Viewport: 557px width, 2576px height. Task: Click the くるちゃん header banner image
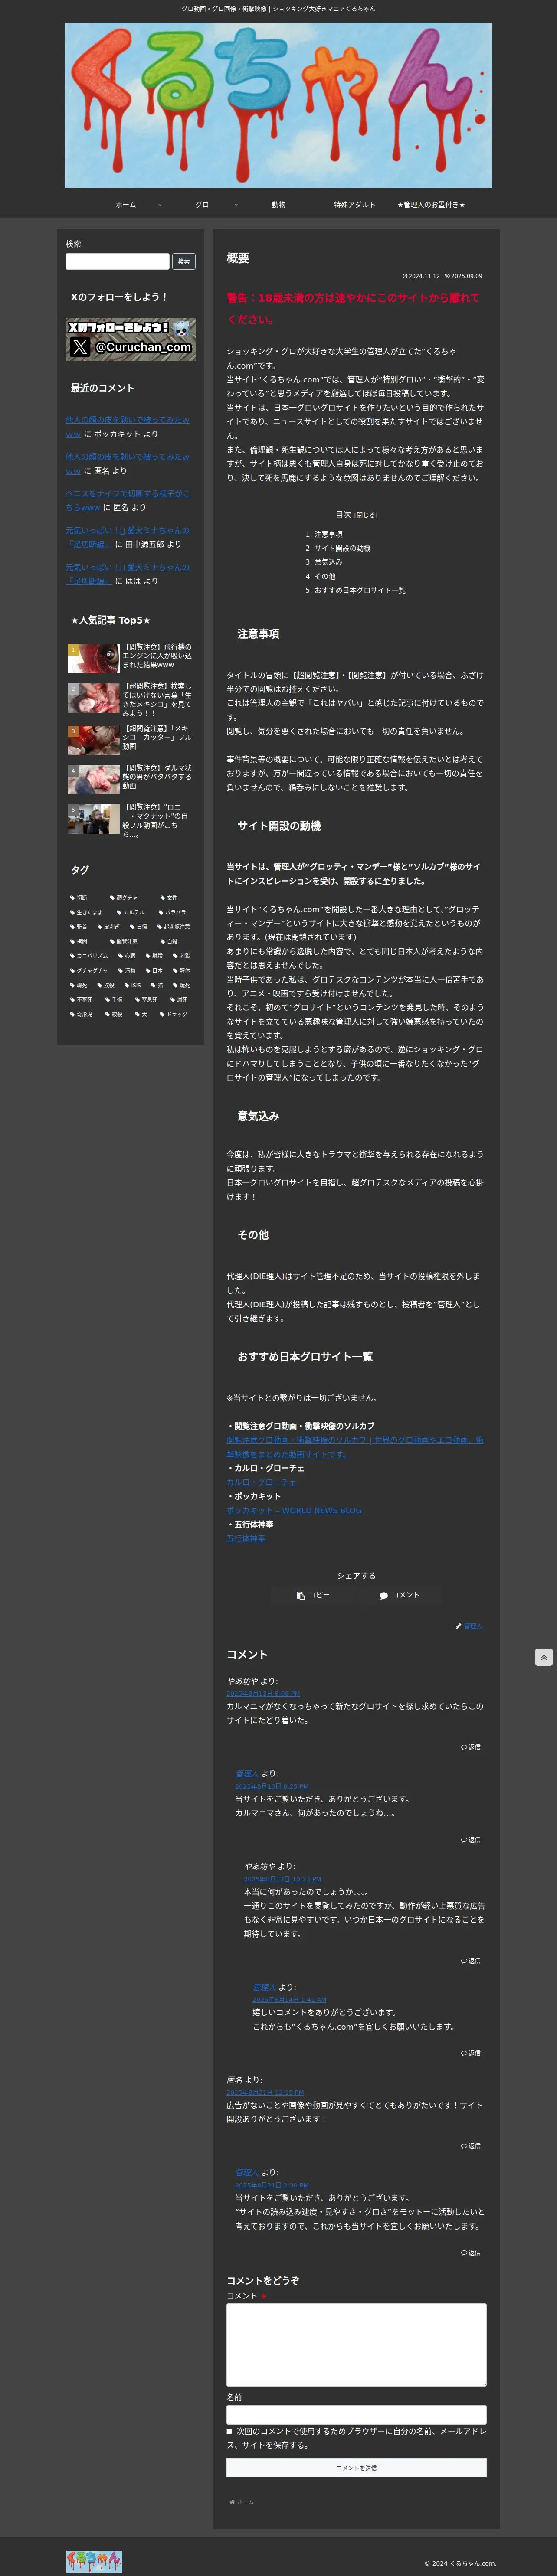(x=278, y=105)
